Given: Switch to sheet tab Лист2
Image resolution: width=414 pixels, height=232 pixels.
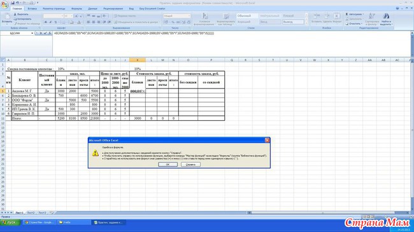Looking at the screenshot, I should click(x=31, y=213).
